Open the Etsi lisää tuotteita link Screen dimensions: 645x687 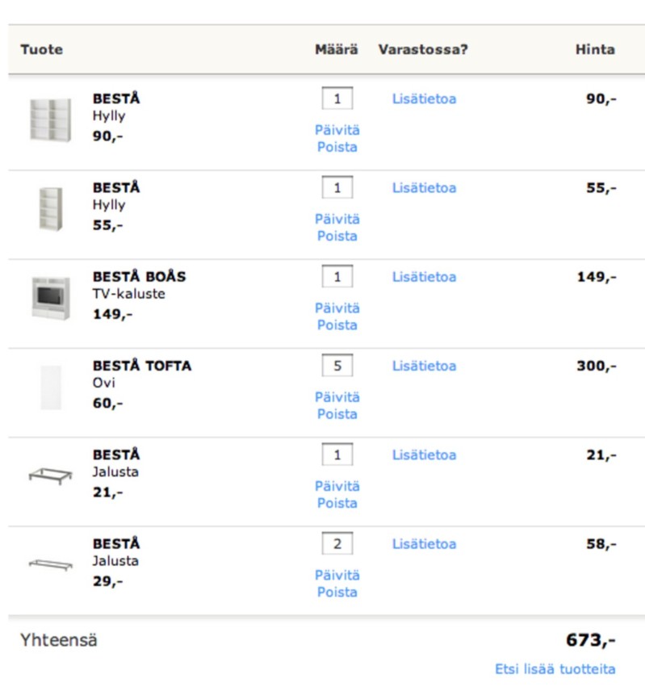555,669
